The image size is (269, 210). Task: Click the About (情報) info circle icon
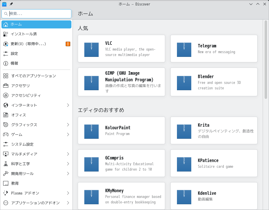6,63
